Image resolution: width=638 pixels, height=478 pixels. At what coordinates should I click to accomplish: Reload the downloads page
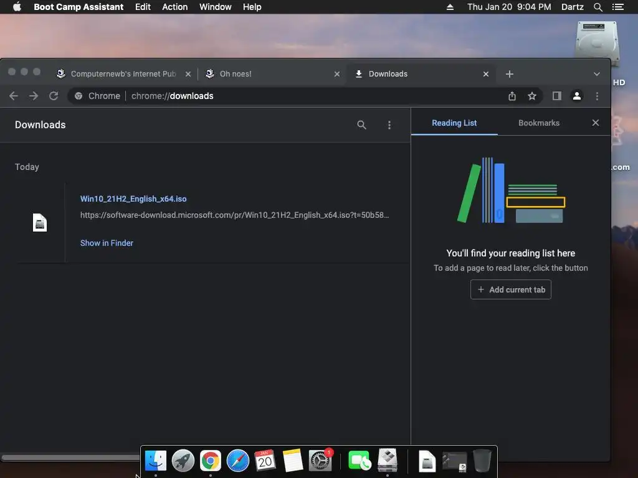point(54,96)
